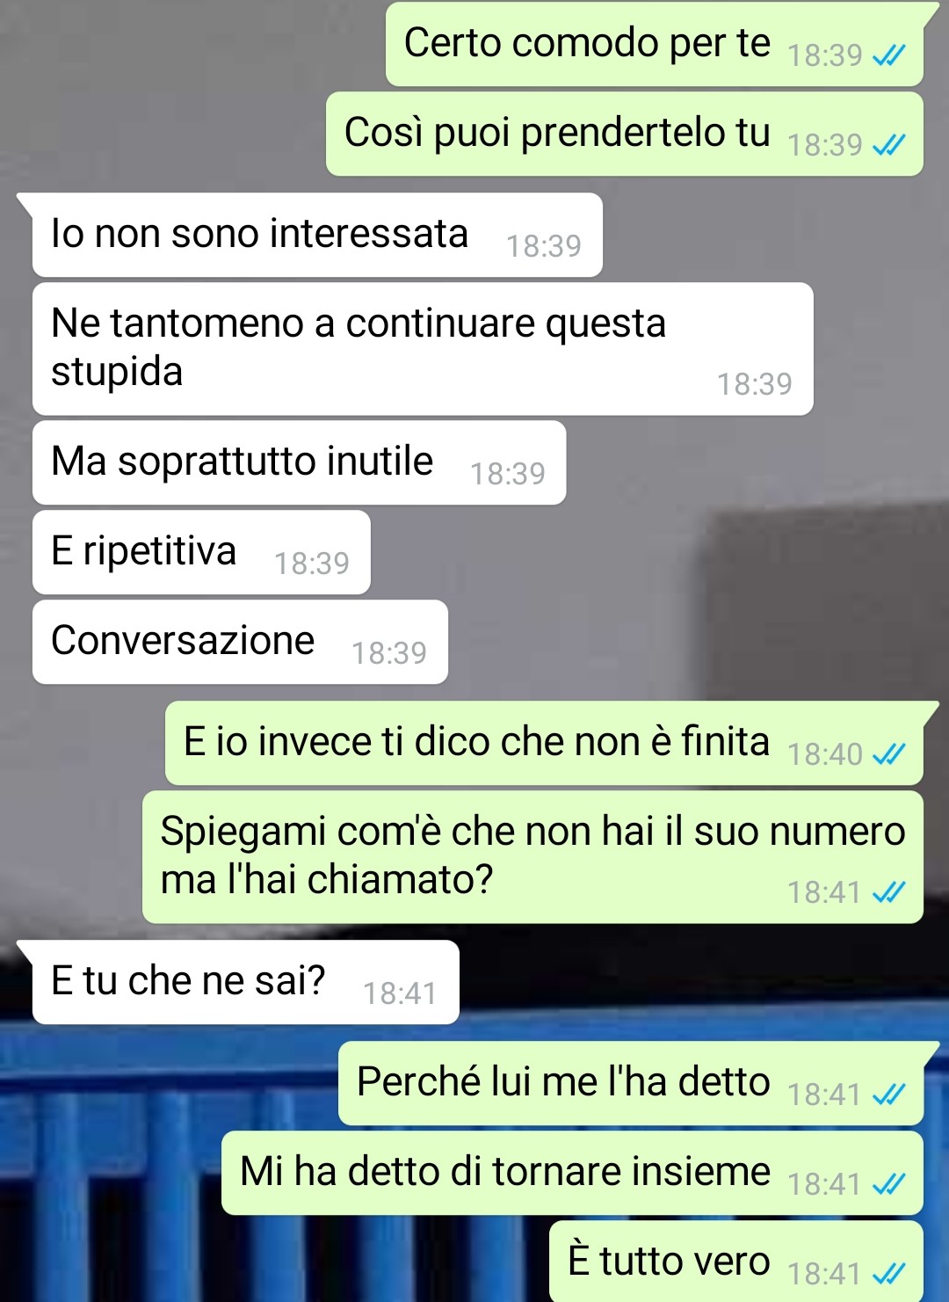
Task: Tap the 'E ripetitiva' message
Action: (201, 552)
